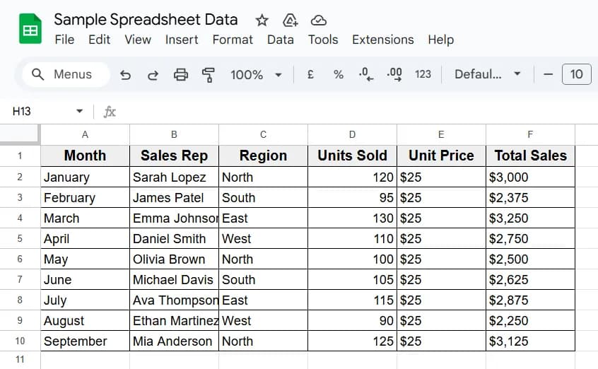The image size is (598, 369).
Task: Activate the paint format tool
Action: tap(209, 74)
